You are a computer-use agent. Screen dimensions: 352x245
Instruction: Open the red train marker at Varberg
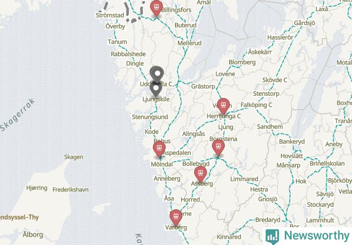coord(176,218)
